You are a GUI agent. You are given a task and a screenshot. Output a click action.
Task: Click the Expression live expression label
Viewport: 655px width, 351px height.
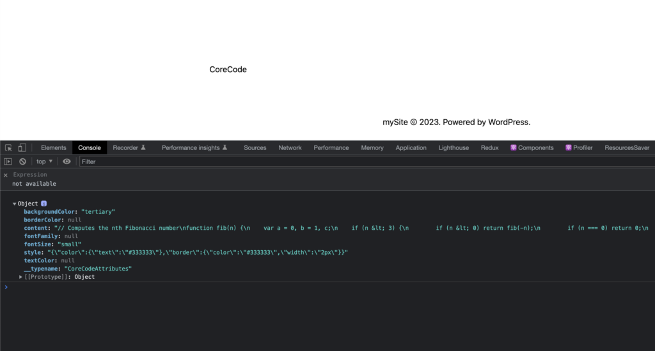tap(30, 175)
